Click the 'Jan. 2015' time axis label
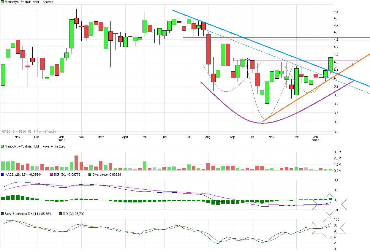370x252 pixels. [x=316, y=139]
